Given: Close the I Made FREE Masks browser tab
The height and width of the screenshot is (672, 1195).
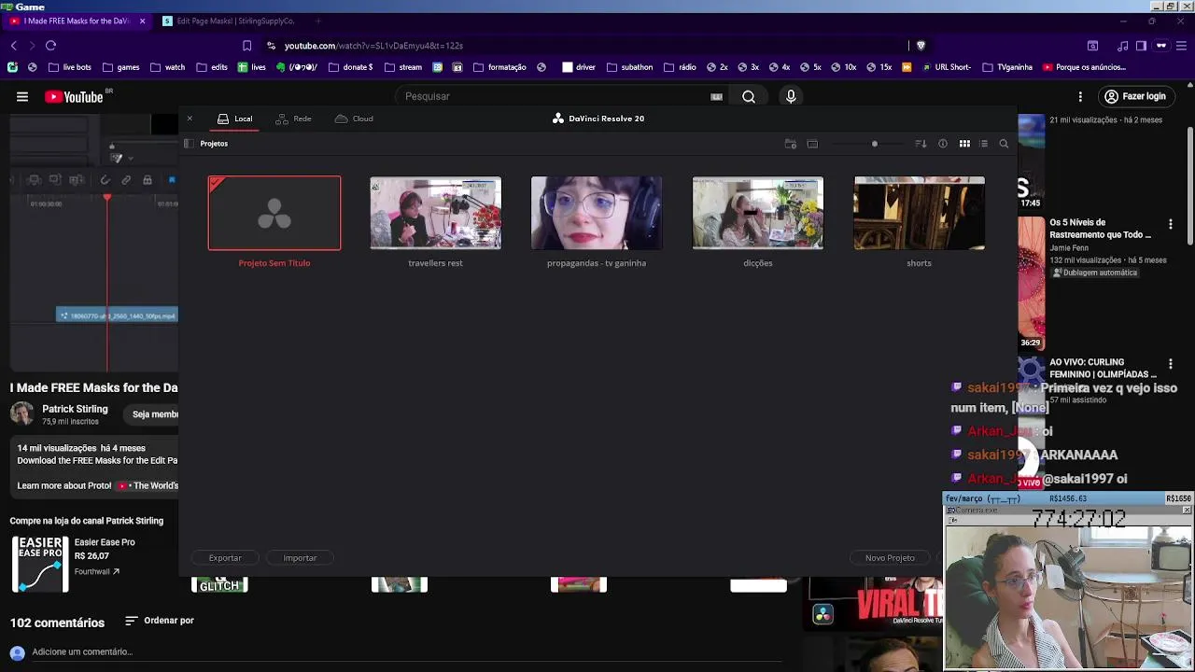Looking at the screenshot, I should tap(142, 21).
